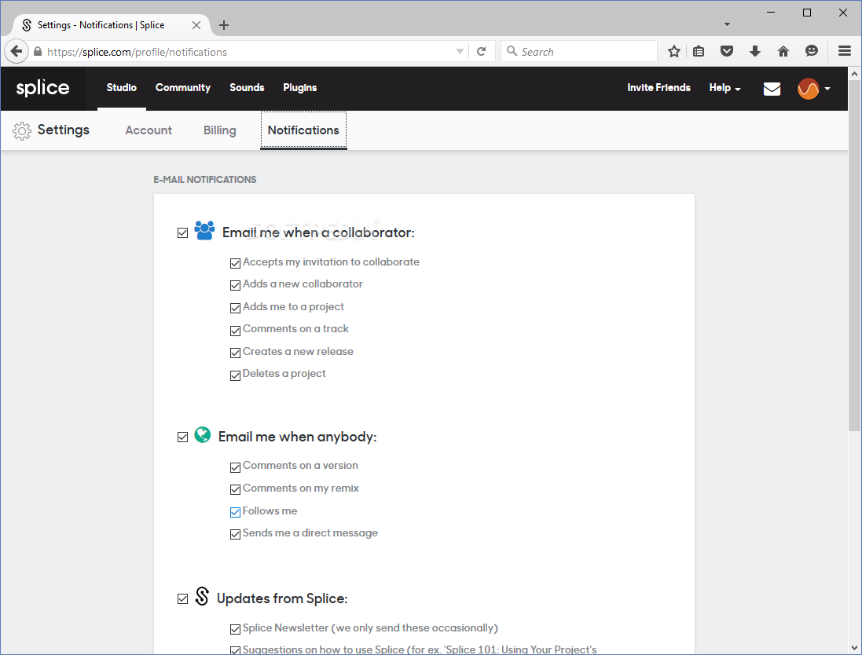Image resolution: width=862 pixels, height=655 pixels.
Task: Bookmark this page with star icon
Action: click(x=674, y=52)
